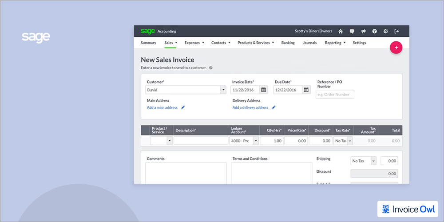Click the sign out icon
The height and width of the screenshot is (222, 444).
(x=396, y=32)
